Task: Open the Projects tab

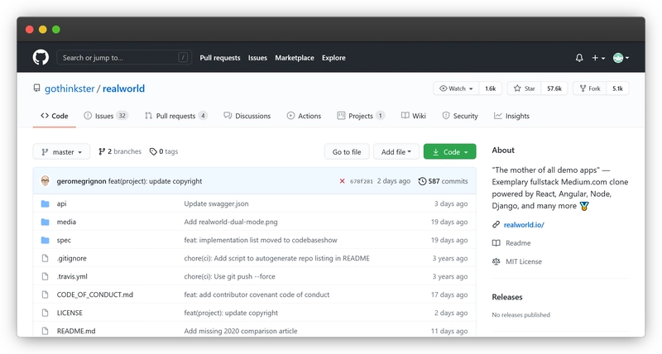Action: pyautogui.click(x=361, y=116)
